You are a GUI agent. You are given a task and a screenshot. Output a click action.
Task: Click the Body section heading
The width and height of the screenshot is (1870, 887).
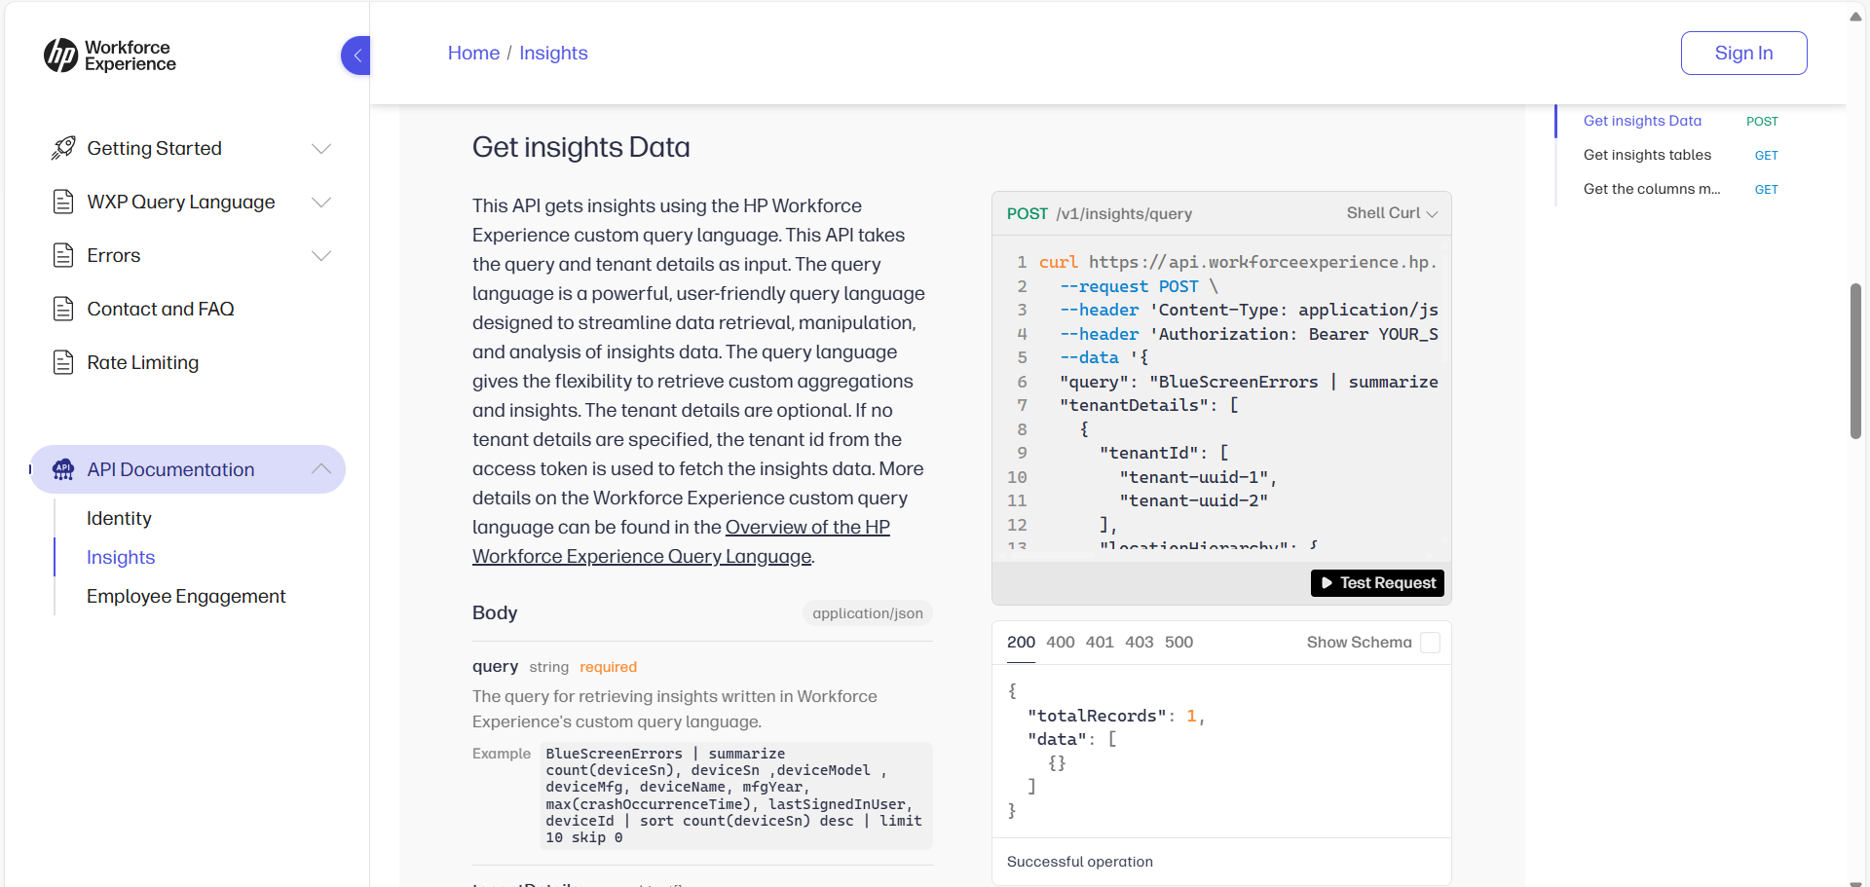(x=495, y=612)
